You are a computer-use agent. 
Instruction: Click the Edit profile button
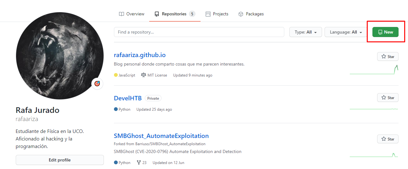point(59,160)
